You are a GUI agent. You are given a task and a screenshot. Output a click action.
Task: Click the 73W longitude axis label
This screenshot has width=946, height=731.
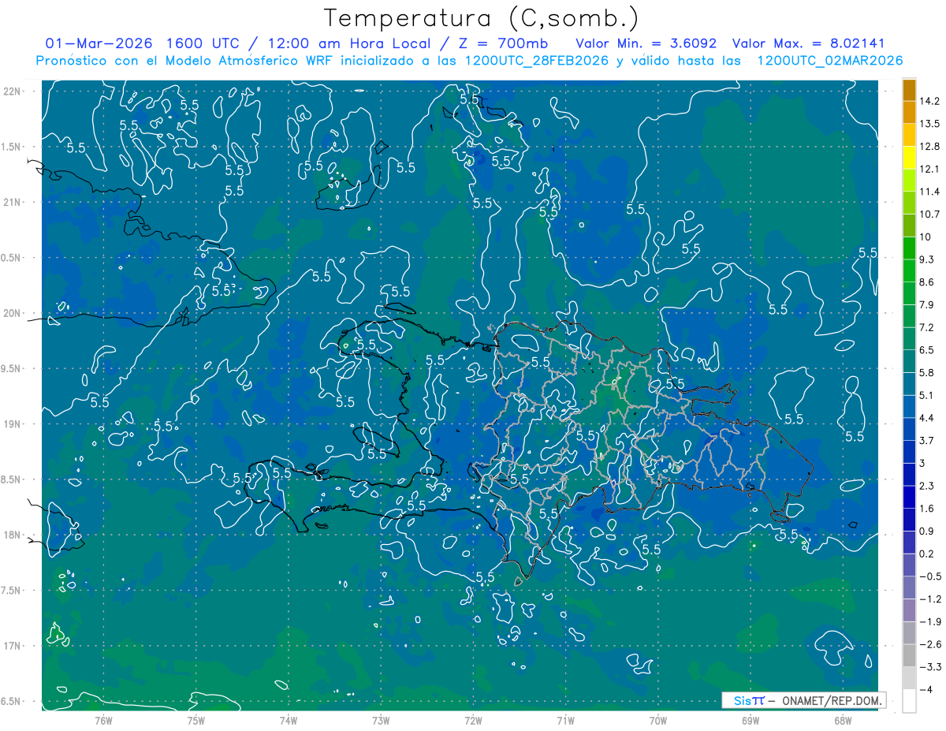(x=381, y=720)
